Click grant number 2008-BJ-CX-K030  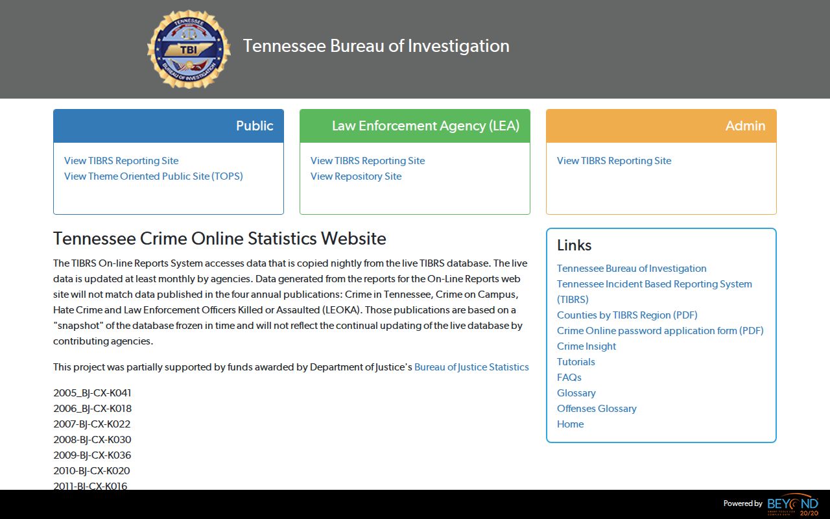point(92,440)
